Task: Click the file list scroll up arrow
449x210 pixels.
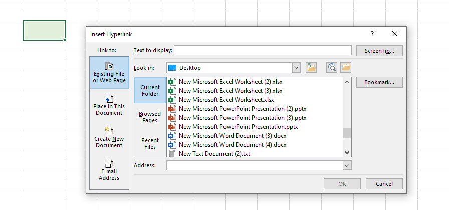Action: click(347, 81)
